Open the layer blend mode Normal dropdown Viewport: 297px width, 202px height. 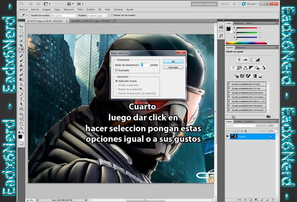pos(240,126)
